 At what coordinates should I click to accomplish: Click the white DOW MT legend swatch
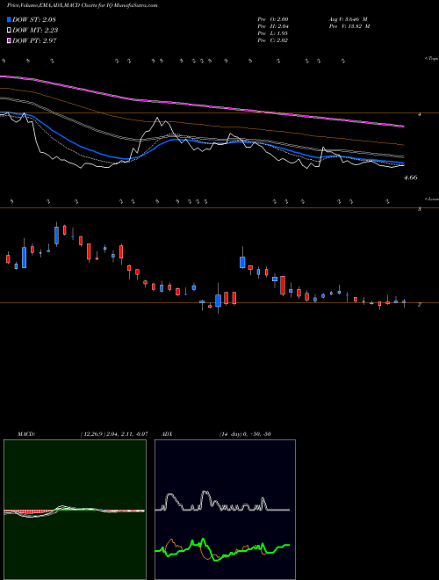(9, 30)
